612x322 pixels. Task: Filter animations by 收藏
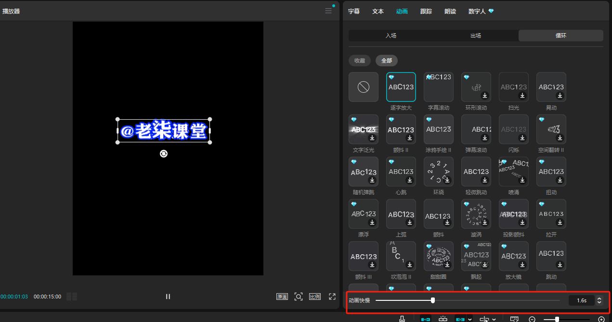(x=360, y=61)
